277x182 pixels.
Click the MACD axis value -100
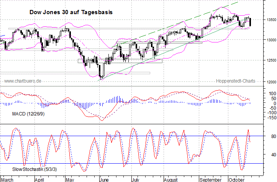click(272, 112)
